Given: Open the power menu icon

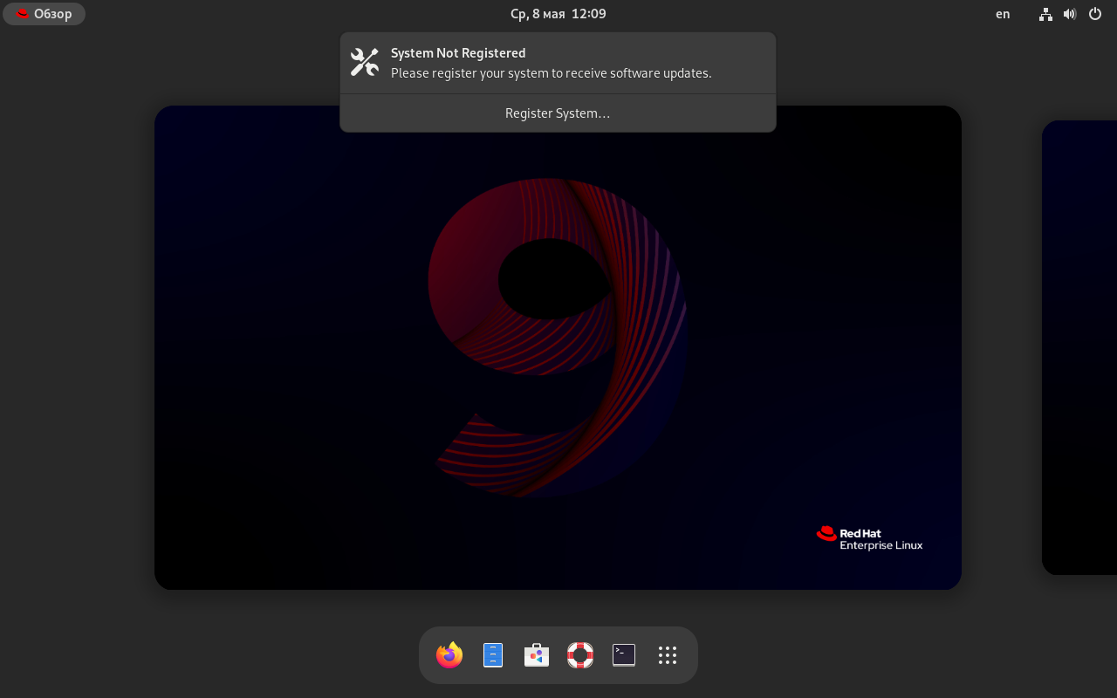Looking at the screenshot, I should point(1095,14).
